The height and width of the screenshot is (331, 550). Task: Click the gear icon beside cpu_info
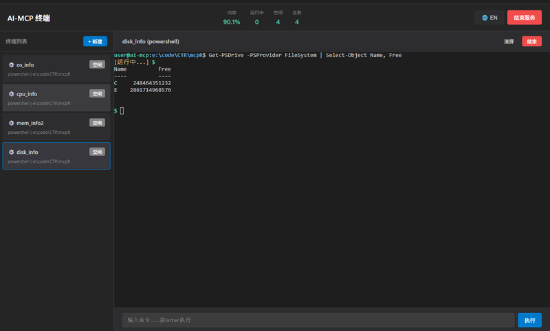point(12,93)
